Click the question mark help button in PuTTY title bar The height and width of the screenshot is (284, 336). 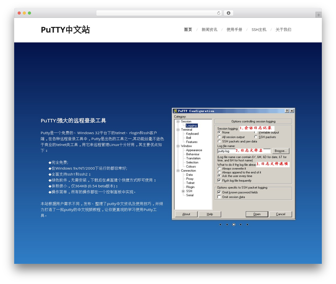coord(287,111)
